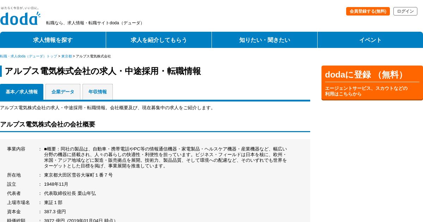Click the 会社概要 section heading
The height and width of the screenshot is (222, 423).
coord(48,124)
